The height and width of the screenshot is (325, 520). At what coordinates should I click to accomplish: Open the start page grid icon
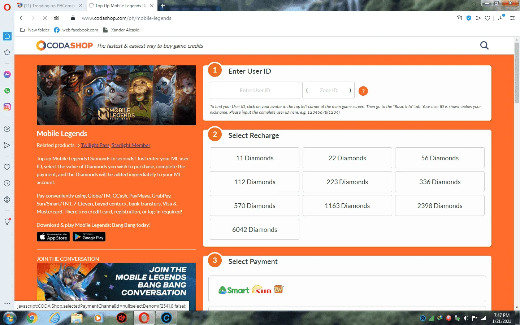56,18
